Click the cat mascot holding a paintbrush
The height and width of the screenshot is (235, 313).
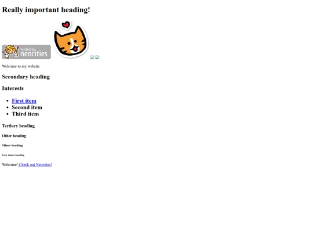(x=10, y=52)
